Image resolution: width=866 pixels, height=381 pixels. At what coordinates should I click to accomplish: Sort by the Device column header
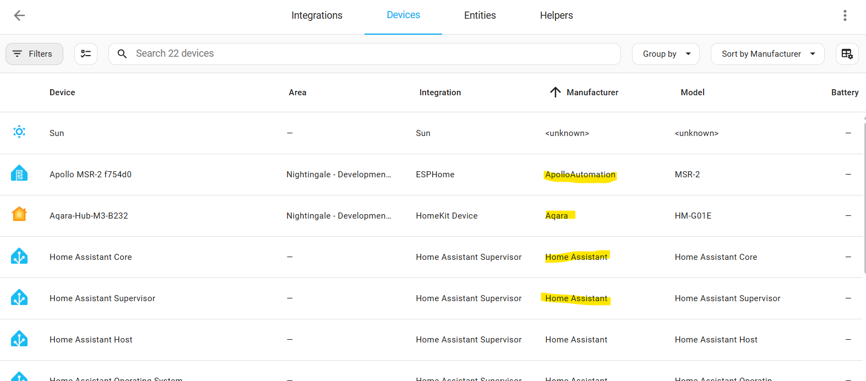(x=62, y=92)
